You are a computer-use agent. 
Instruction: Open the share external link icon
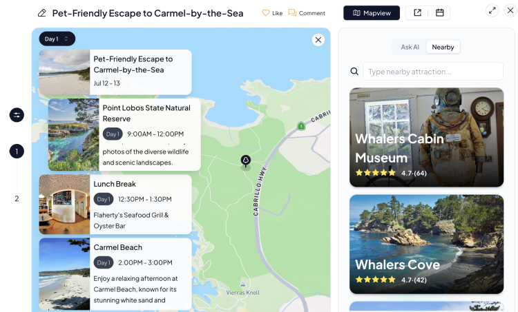(x=418, y=13)
